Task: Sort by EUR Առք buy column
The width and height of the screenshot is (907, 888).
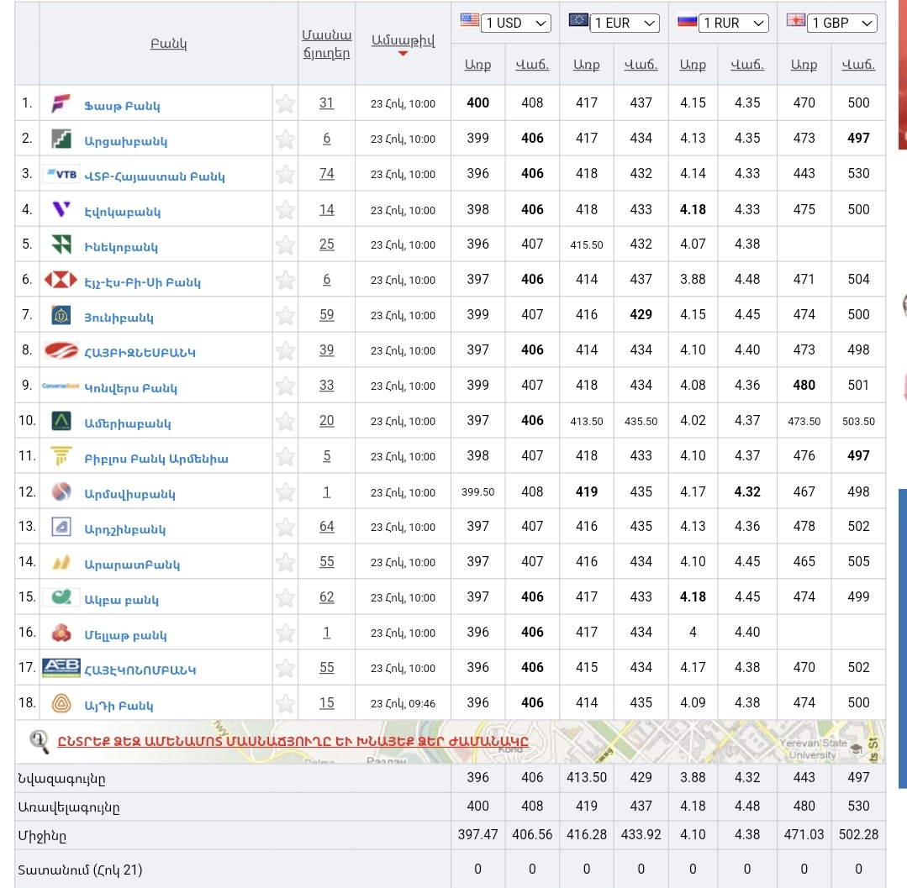Action: tap(587, 65)
